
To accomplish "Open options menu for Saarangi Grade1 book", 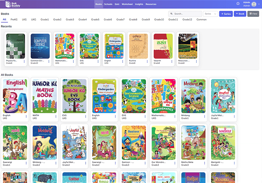I will 26,163.
